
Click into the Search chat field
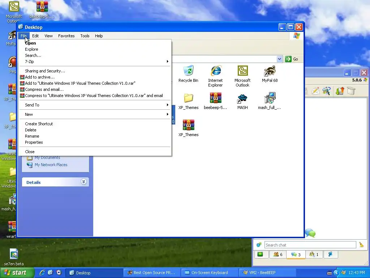coord(310,245)
